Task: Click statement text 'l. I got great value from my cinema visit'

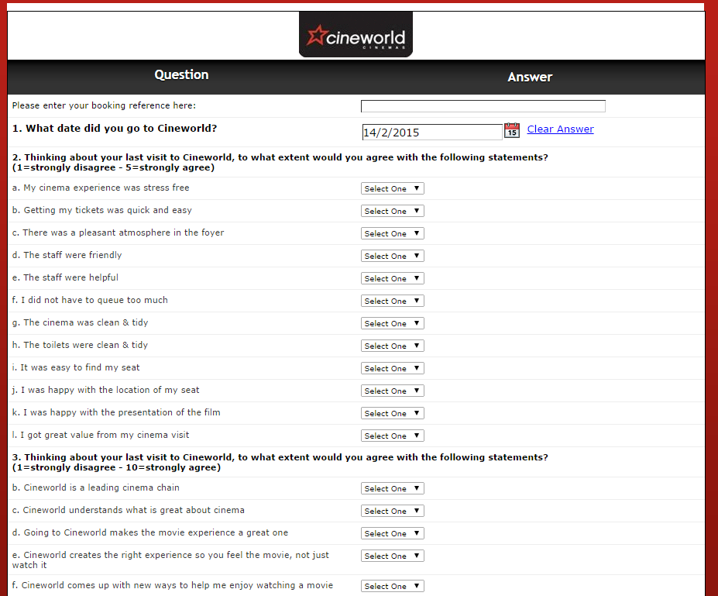Action: coord(101,435)
